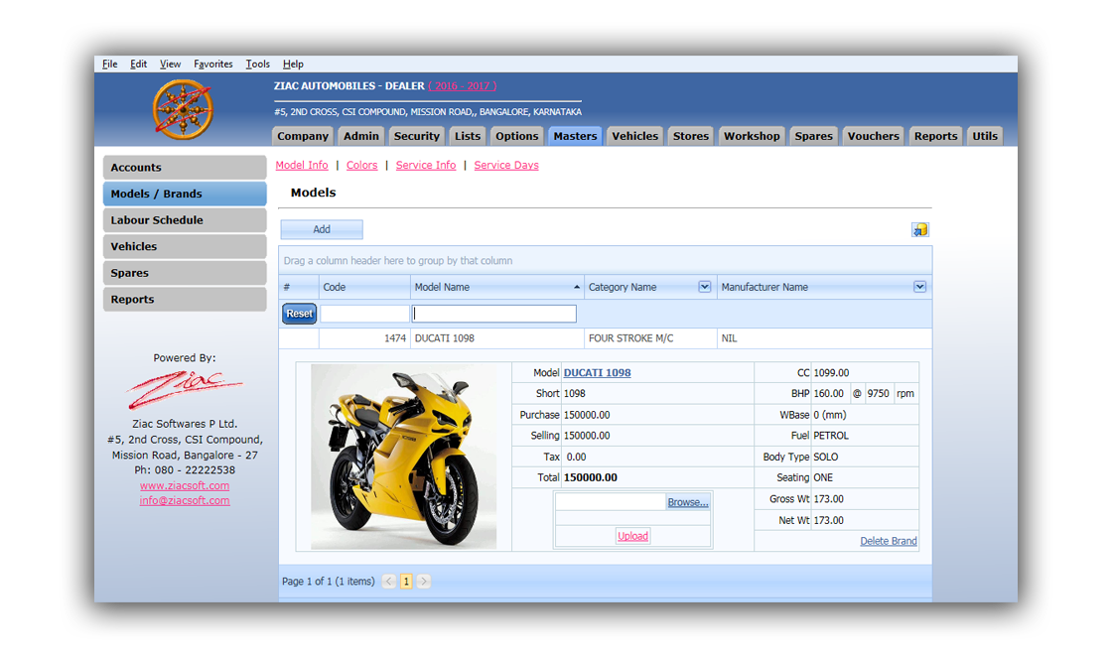Viewport: 1112px width, 658px height.
Task: Switch to the Security tab
Action: point(416,136)
